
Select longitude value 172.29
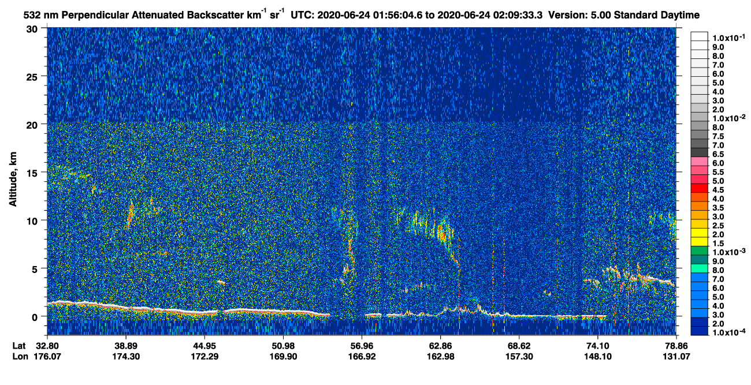[x=204, y=357]
